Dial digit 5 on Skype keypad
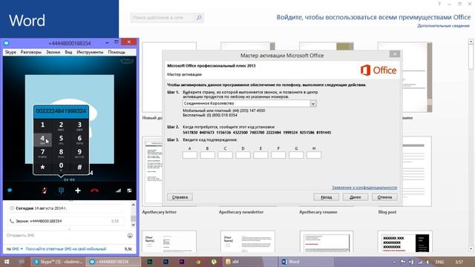The image size is (475, 267). click(x=61, y=139)
